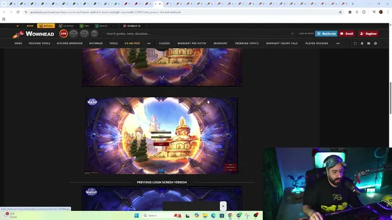Image resolution: width=392 pixels, height=220 pixels.
Task: Select the red LIVE version badge
Action: [x=64, y=34]
